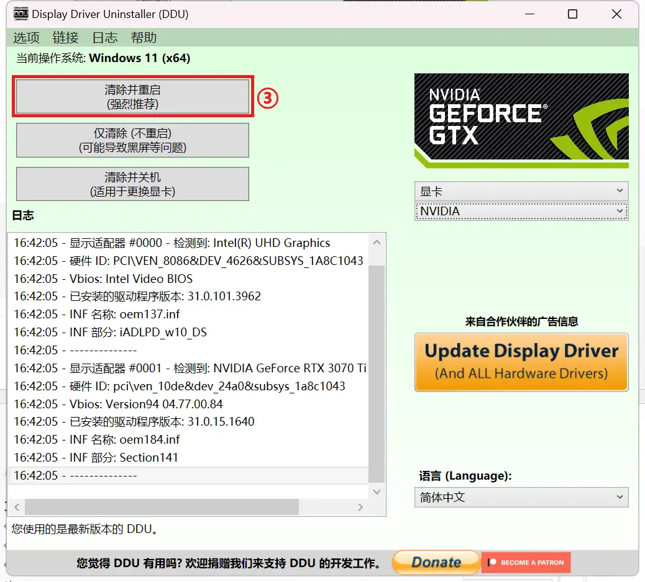Click the Update Display Driver ad banner
The width and height of the screenshot is (645, 582).
pyautogui.click(x=521, y=362)
